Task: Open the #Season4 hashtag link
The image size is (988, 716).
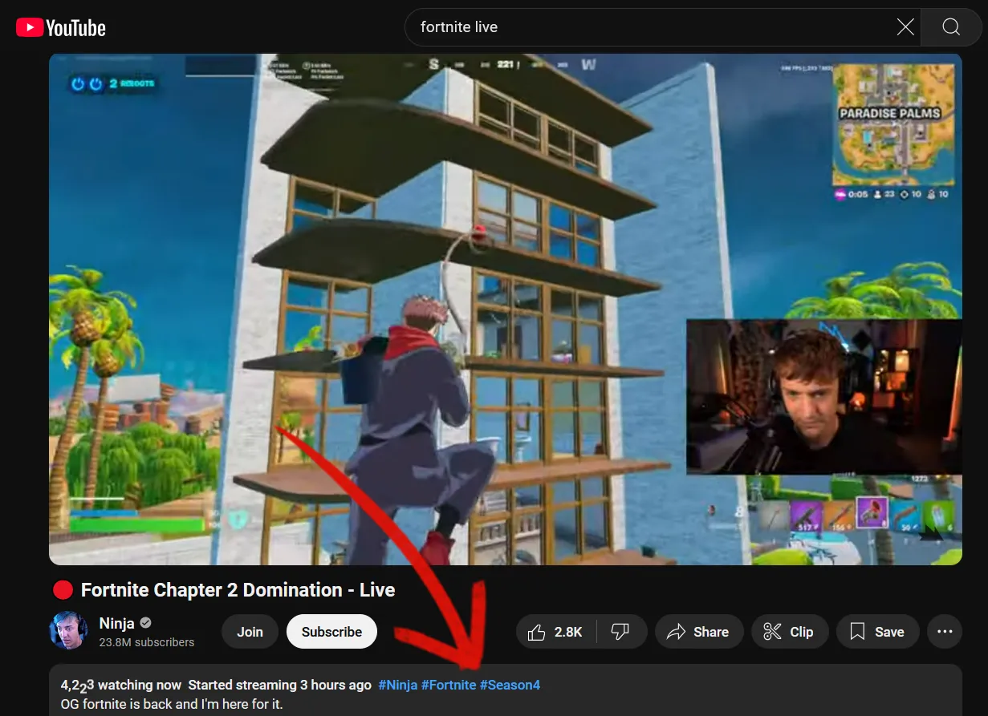Action: pos(510,685)
